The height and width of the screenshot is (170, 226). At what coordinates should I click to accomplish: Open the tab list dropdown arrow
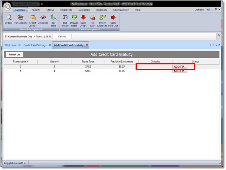click(216, 45)
